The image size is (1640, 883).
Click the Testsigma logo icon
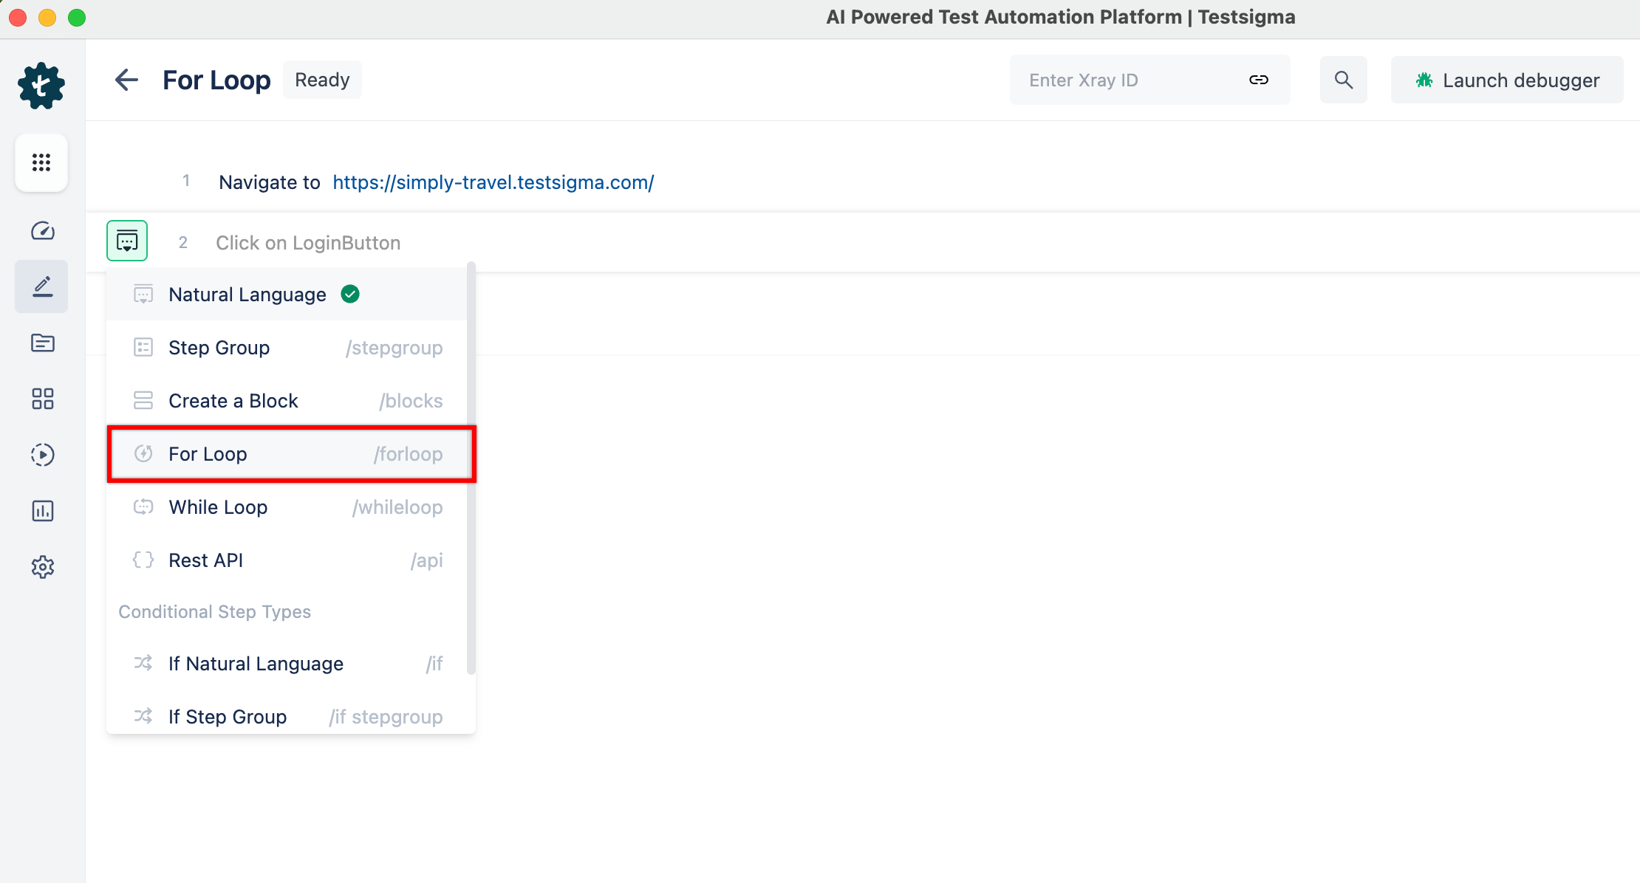(41, 86)
